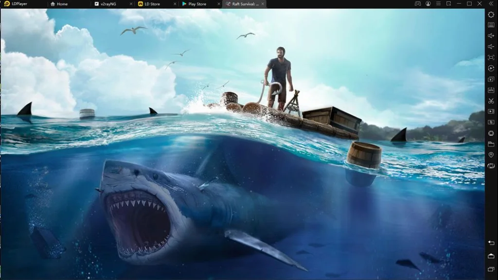Rotate screen icon in sidebar
The height and width of the screenshot is (280, 498).
point(491,165)
